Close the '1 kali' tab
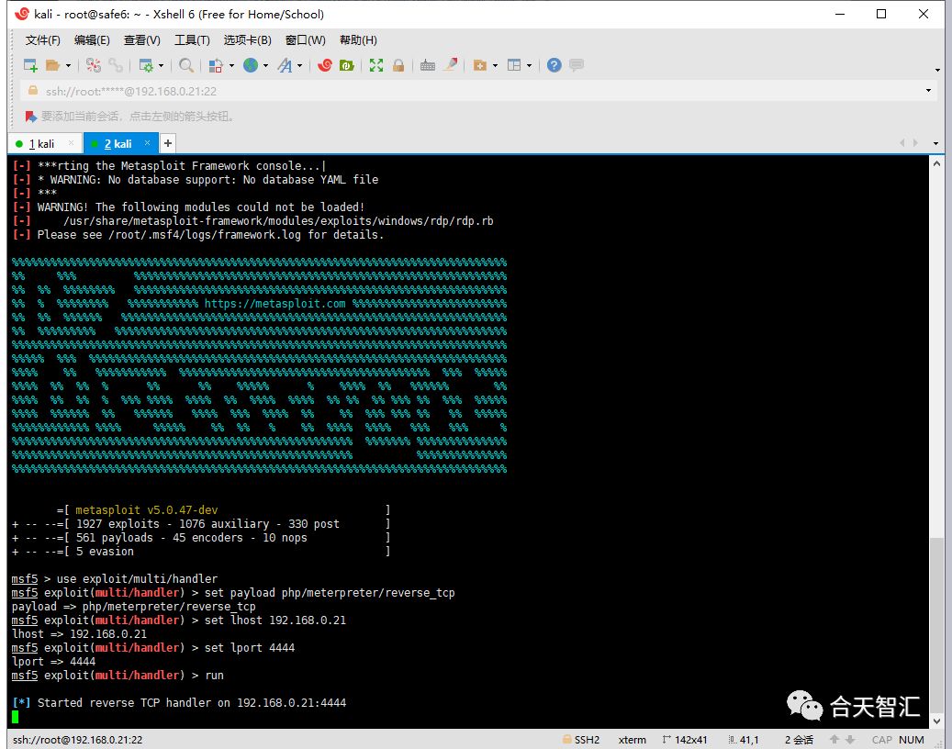The width and height of the screenshot is (952, 749). tap(71, 143)
